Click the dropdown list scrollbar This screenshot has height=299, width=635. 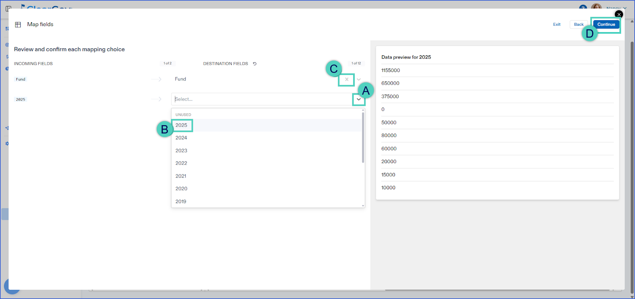coord(363,137)
